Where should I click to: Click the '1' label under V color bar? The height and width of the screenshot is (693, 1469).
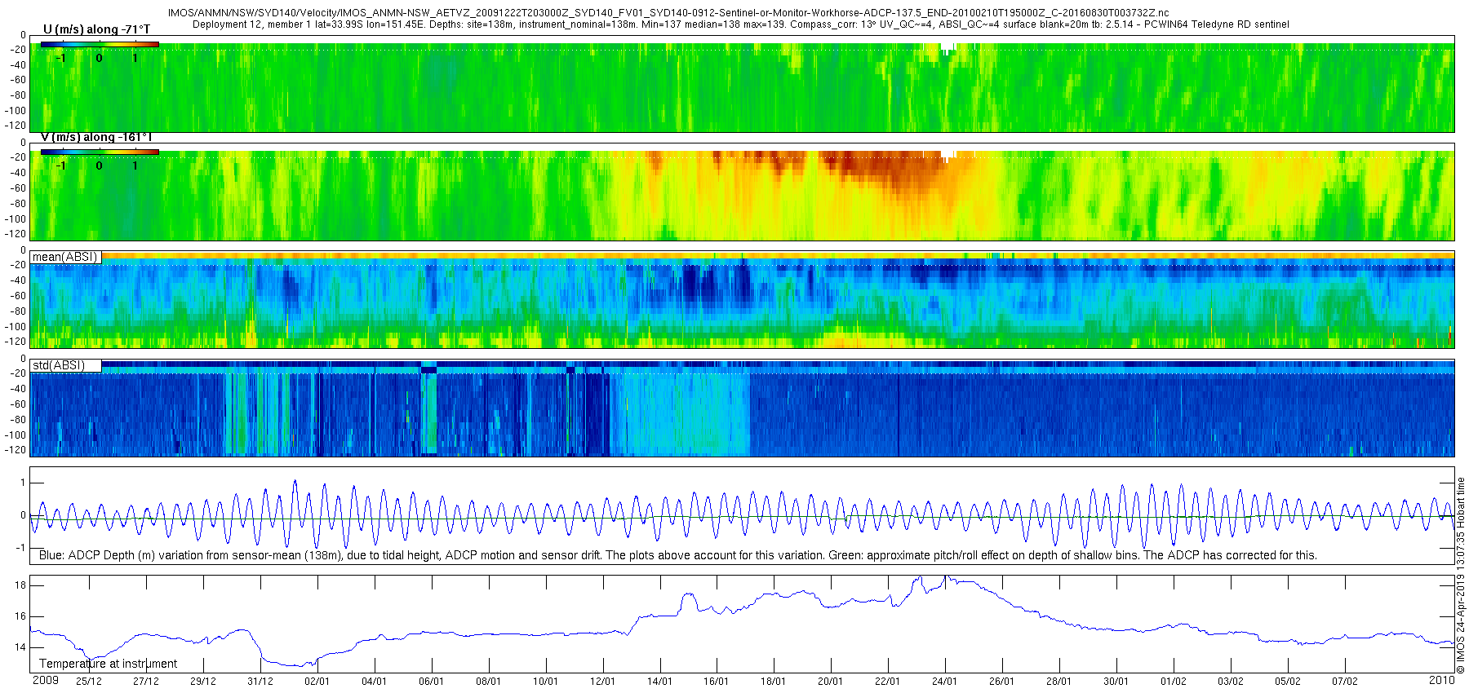tap(135, 166)
